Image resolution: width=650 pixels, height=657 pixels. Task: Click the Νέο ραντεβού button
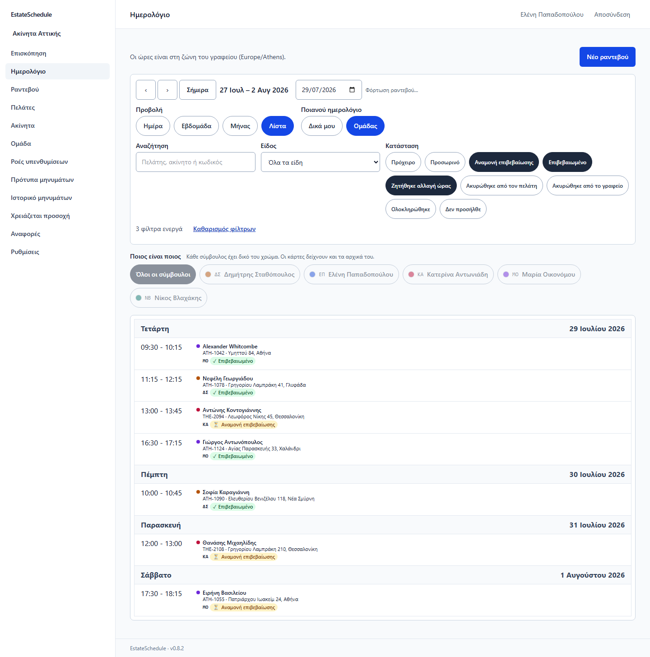click(608, 57)
